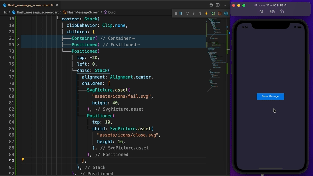The height and width of the screenshot is (176, 313).
Task: Step out with the up arrow
Action: [x=200, y=14]
